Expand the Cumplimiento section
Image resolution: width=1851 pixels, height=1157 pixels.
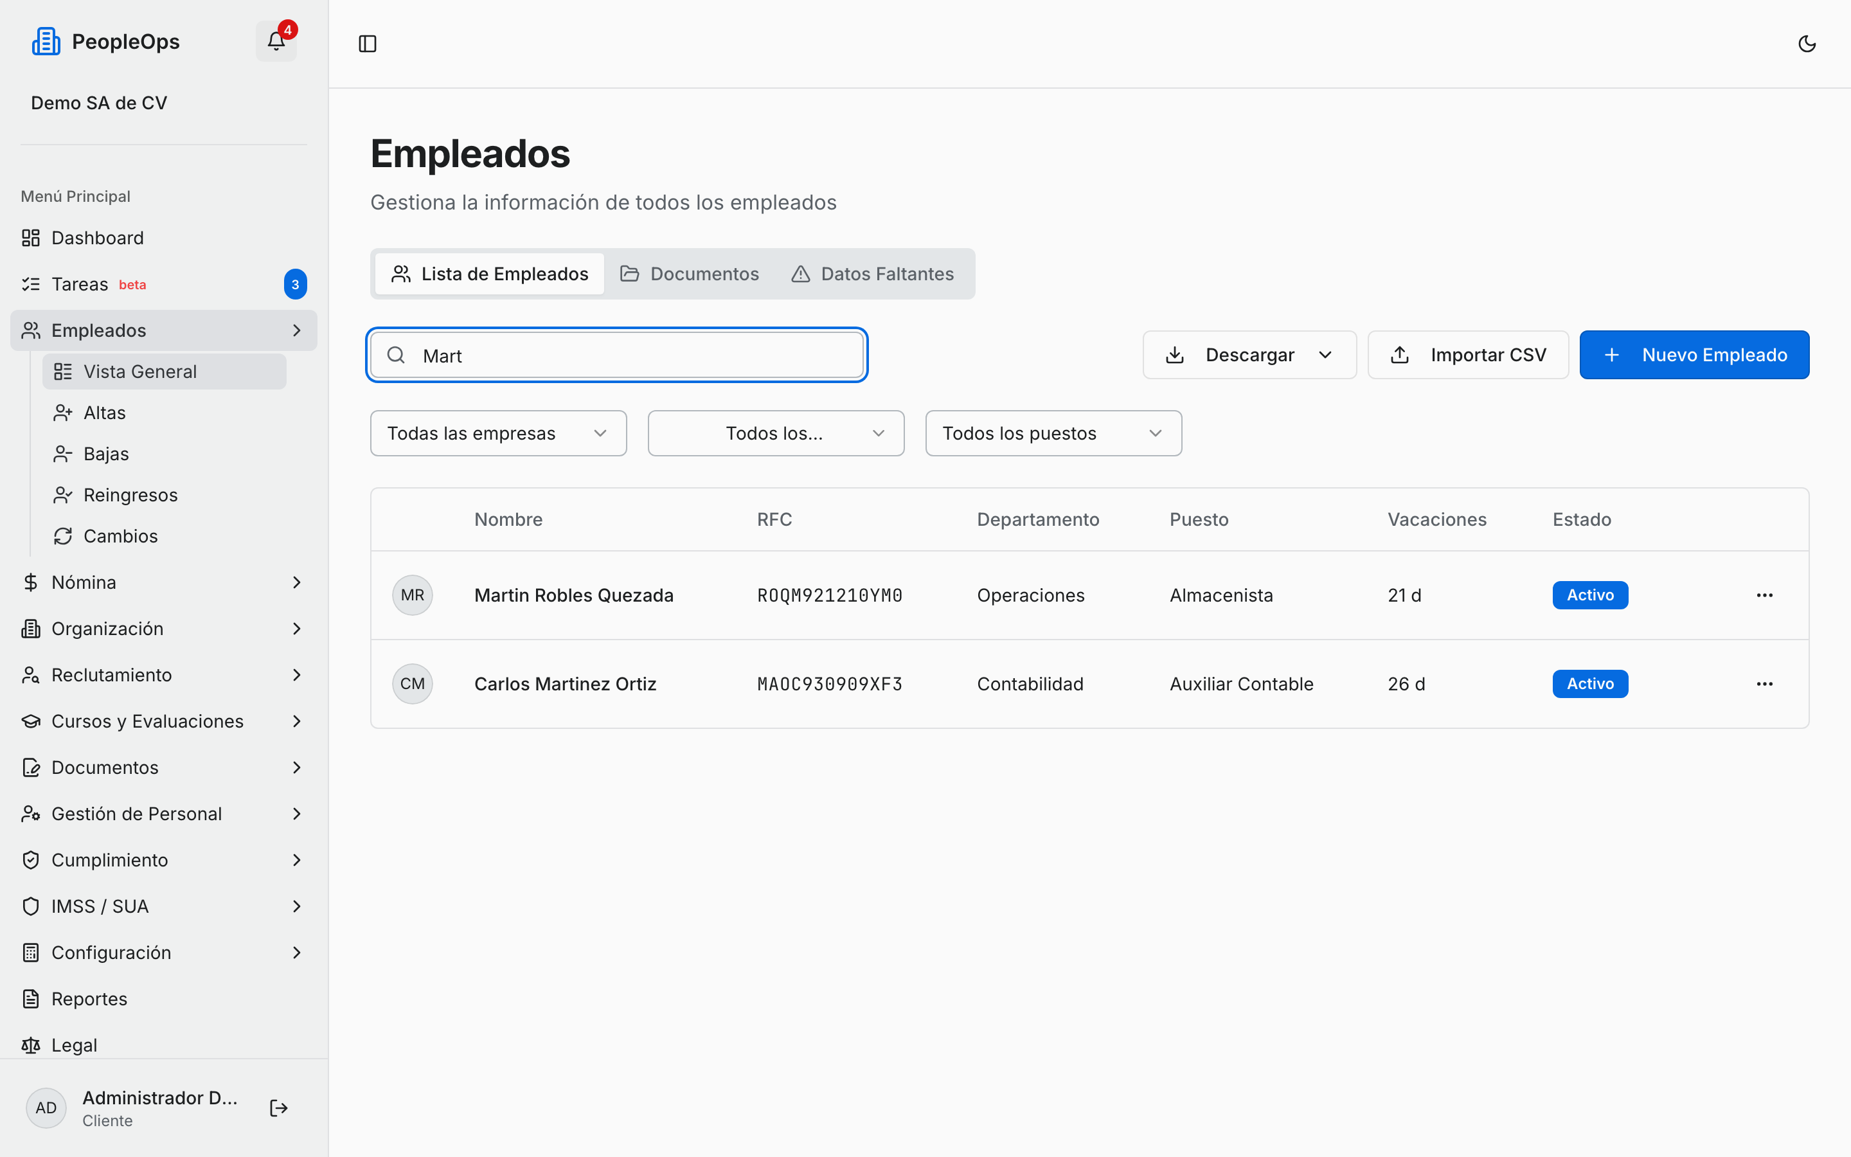[x=164, y=860]
